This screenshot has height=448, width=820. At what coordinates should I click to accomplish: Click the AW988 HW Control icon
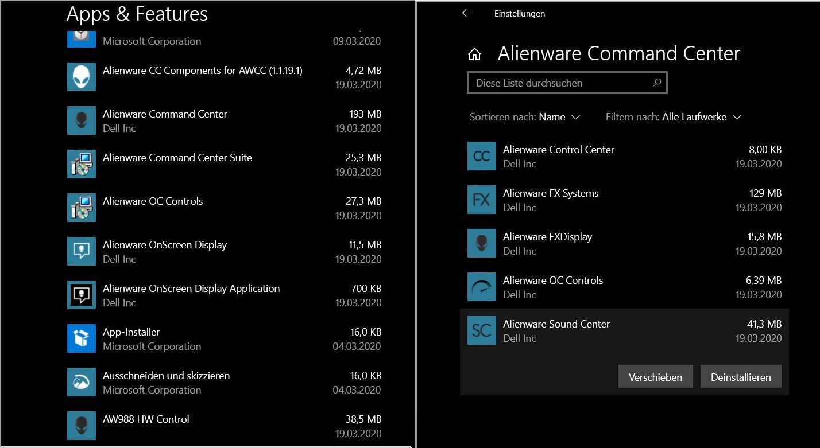point(81,426)
